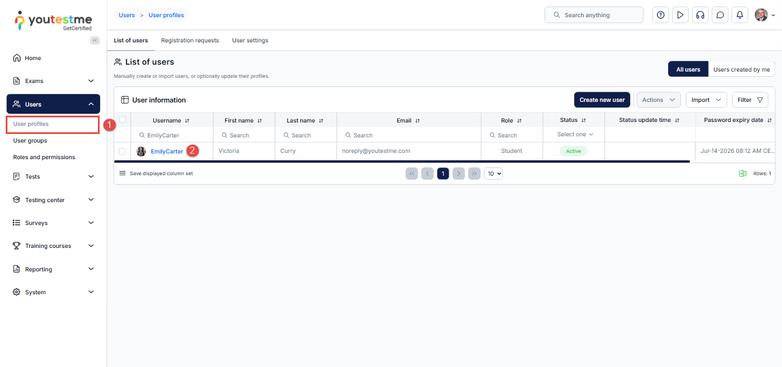
Task: Click the Email search filter field
Action: (x=409, y=135)
